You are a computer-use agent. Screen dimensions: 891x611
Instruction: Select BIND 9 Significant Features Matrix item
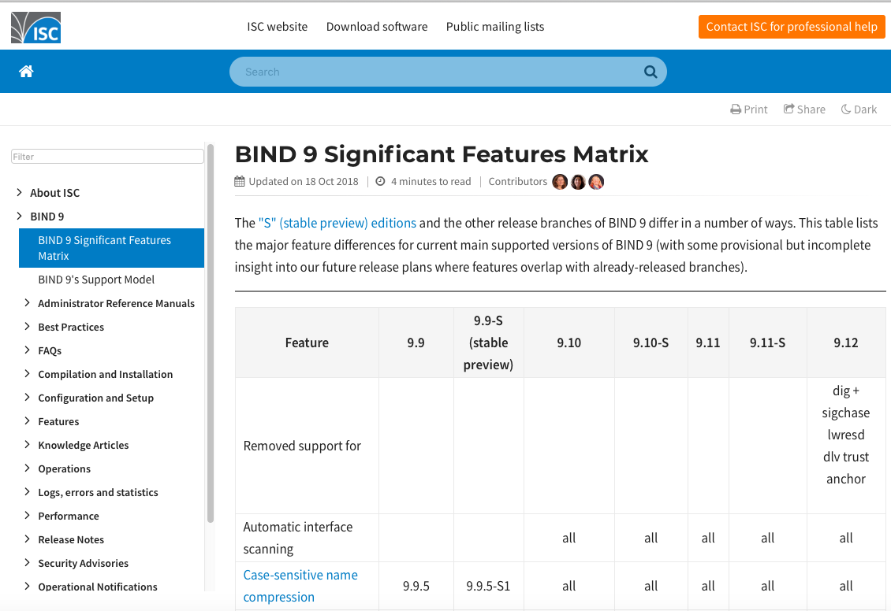[111, 248]
